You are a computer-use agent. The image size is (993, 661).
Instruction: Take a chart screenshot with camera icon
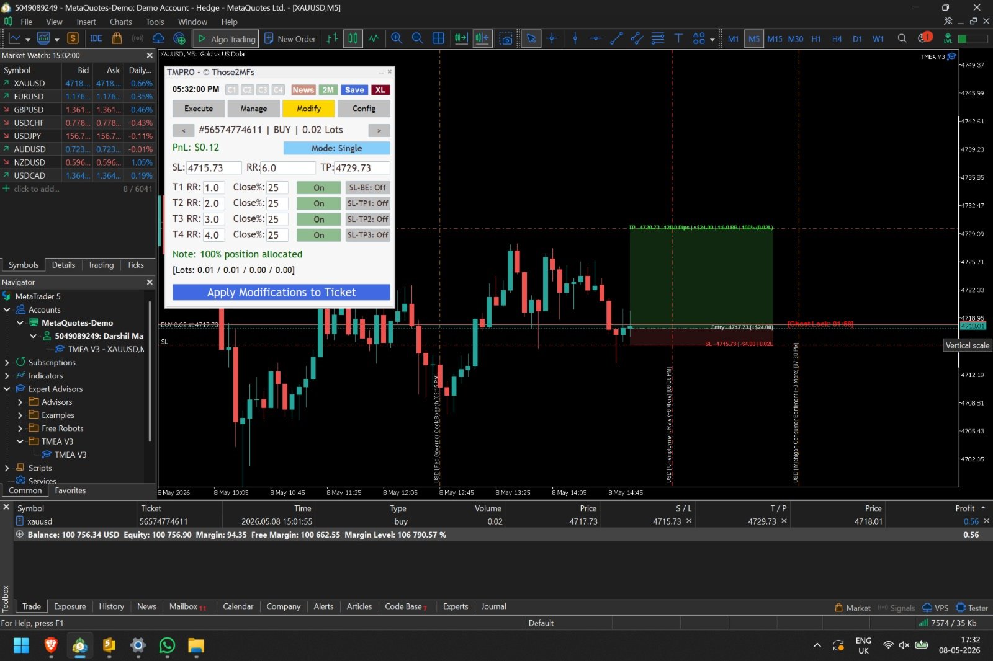(506, 38)
